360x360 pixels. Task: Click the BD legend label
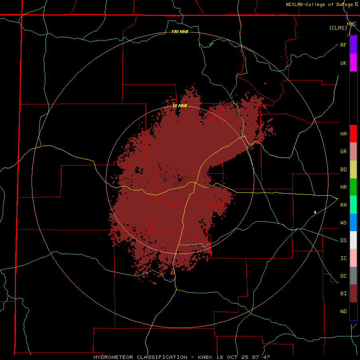(343, 170)
